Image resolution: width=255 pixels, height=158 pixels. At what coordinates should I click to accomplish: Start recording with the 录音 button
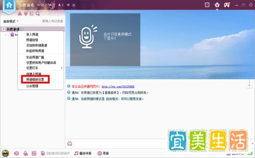pos(103,153)
